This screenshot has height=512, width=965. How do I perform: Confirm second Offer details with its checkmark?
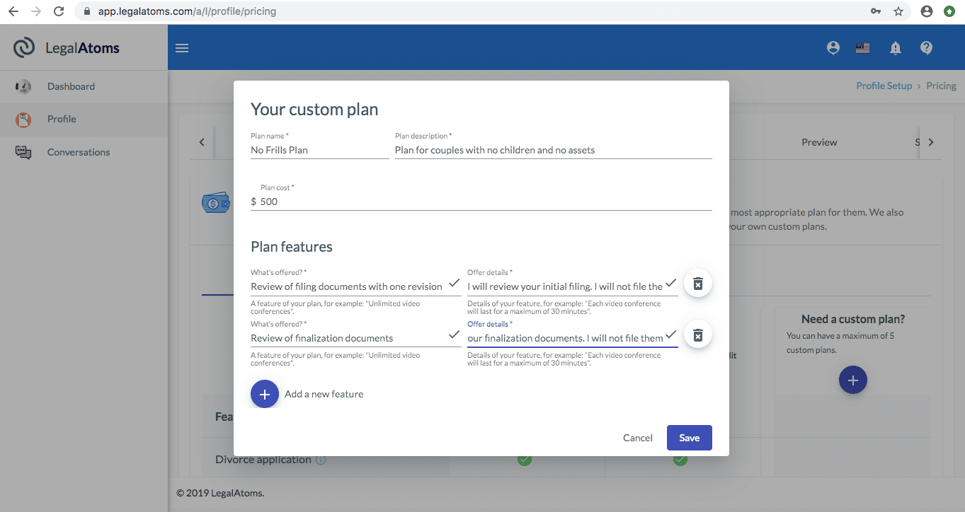click(x=670, y=335)
